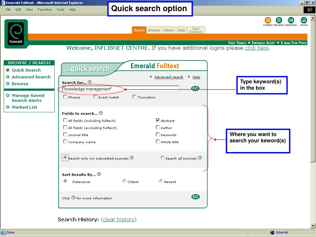This screenshot has width=316, height=237.
Task: Click help icon in 'for more information' line
Action: pyautogui.click(x=73, y=198)
